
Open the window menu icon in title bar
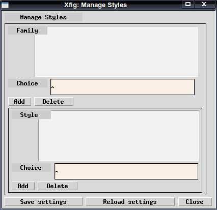(x=5, y=5)
